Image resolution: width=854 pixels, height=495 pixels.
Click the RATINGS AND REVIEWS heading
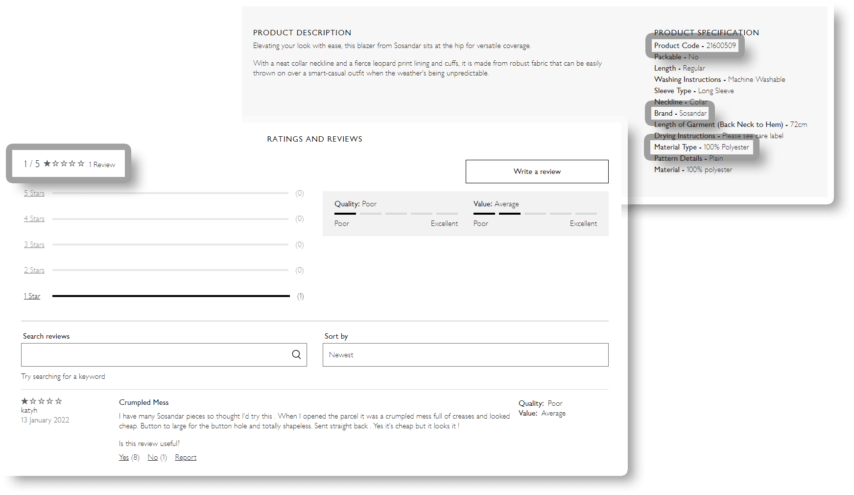(315, 139)
